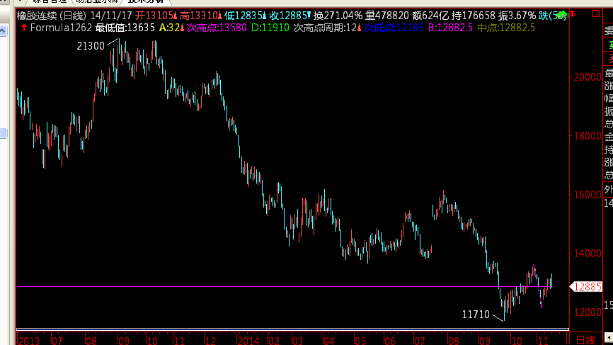Click the 12885 current price marker
613x345 pixels.
click(x=586, y=287)
